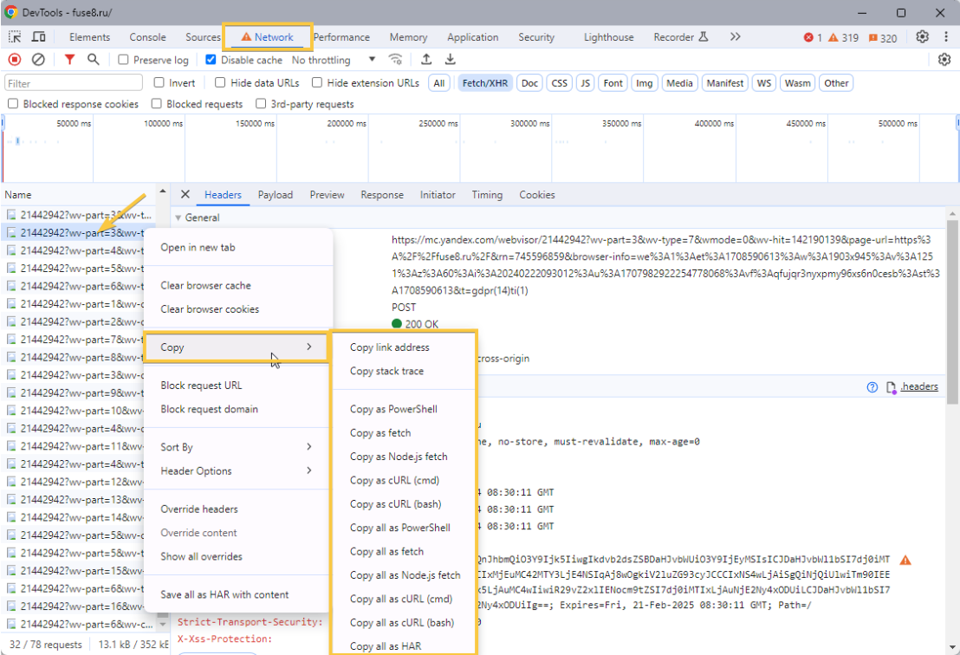Toggle the red filter funnel icon
Screen dimensions: 960x655
[69, 60]
